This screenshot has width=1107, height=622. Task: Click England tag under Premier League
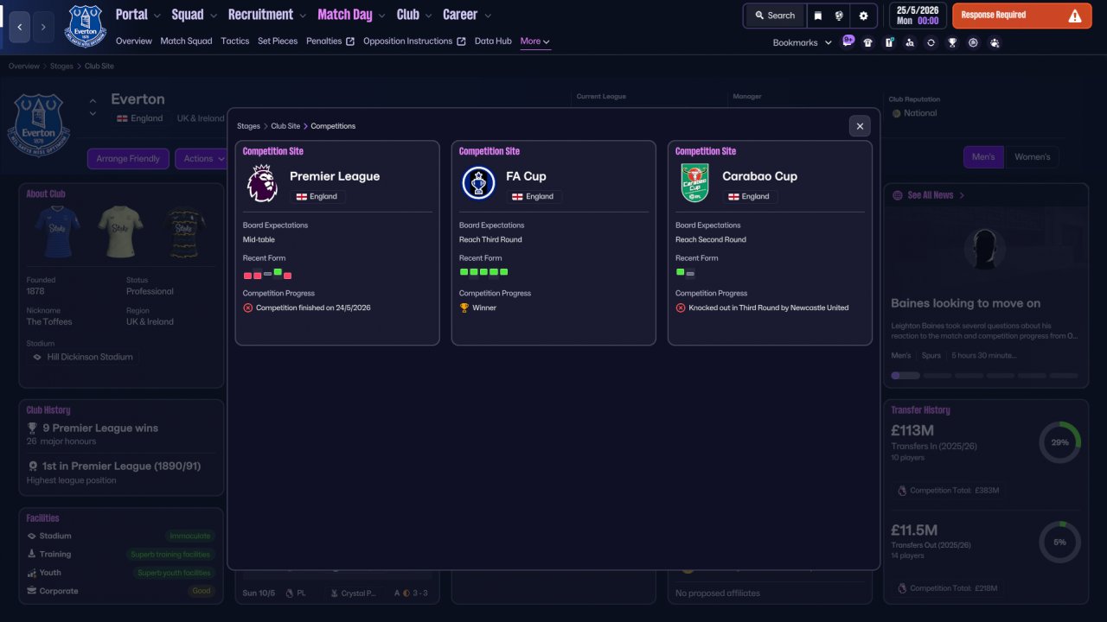pos(317,196)
